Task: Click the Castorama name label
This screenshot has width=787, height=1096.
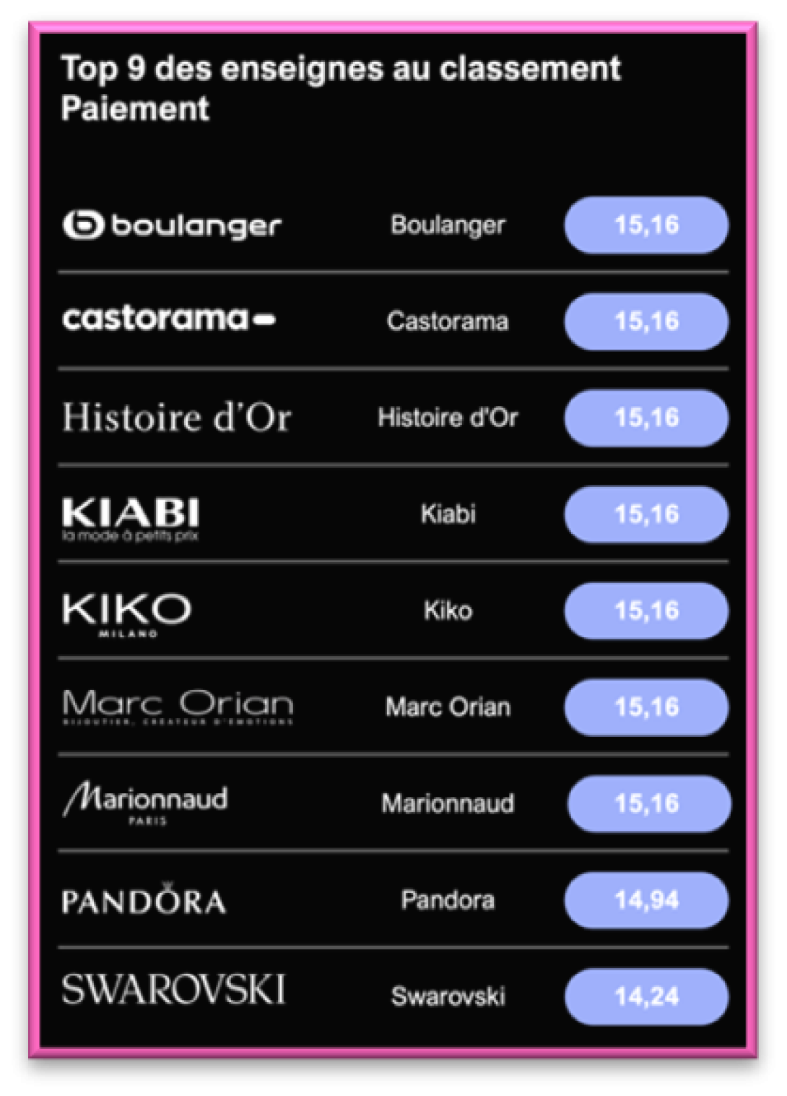Action: (x=448, y=321)
